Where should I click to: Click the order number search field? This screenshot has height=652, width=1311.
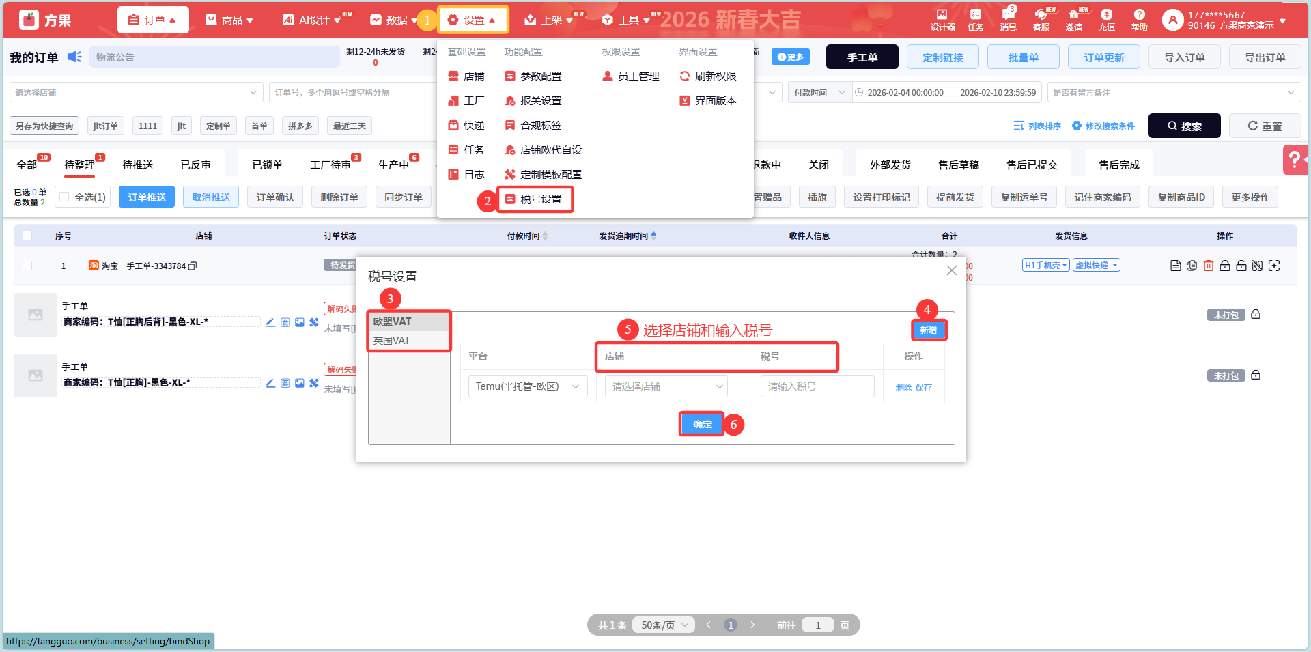pyautogui.click(x=352, y=92)
